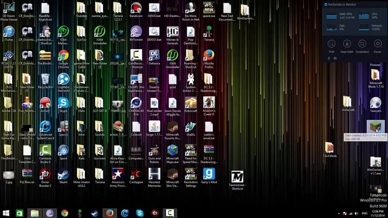Screen dimensions: 388x218
Task: Select the DDOS.bat file
Action: point(154,10)
